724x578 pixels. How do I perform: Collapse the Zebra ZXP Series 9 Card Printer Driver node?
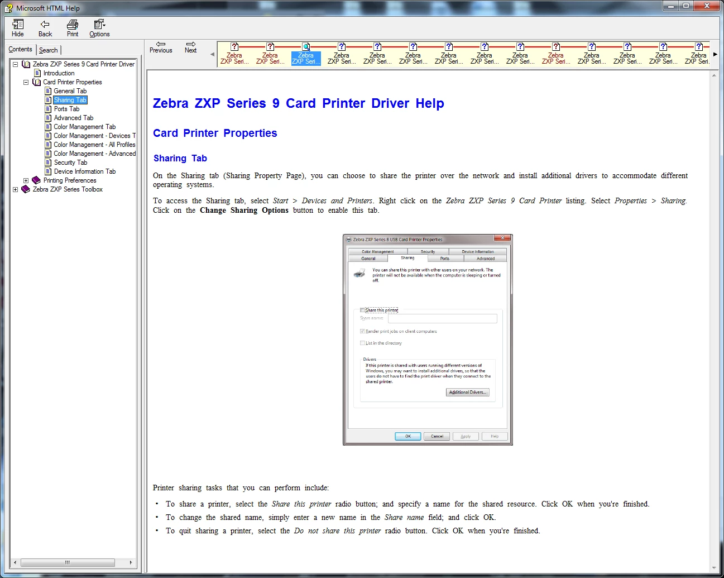(x=15, y=64)
